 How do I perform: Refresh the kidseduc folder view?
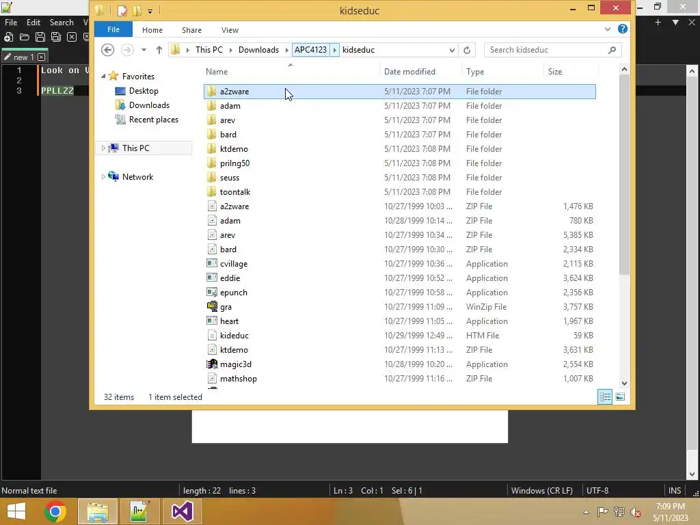467,50
